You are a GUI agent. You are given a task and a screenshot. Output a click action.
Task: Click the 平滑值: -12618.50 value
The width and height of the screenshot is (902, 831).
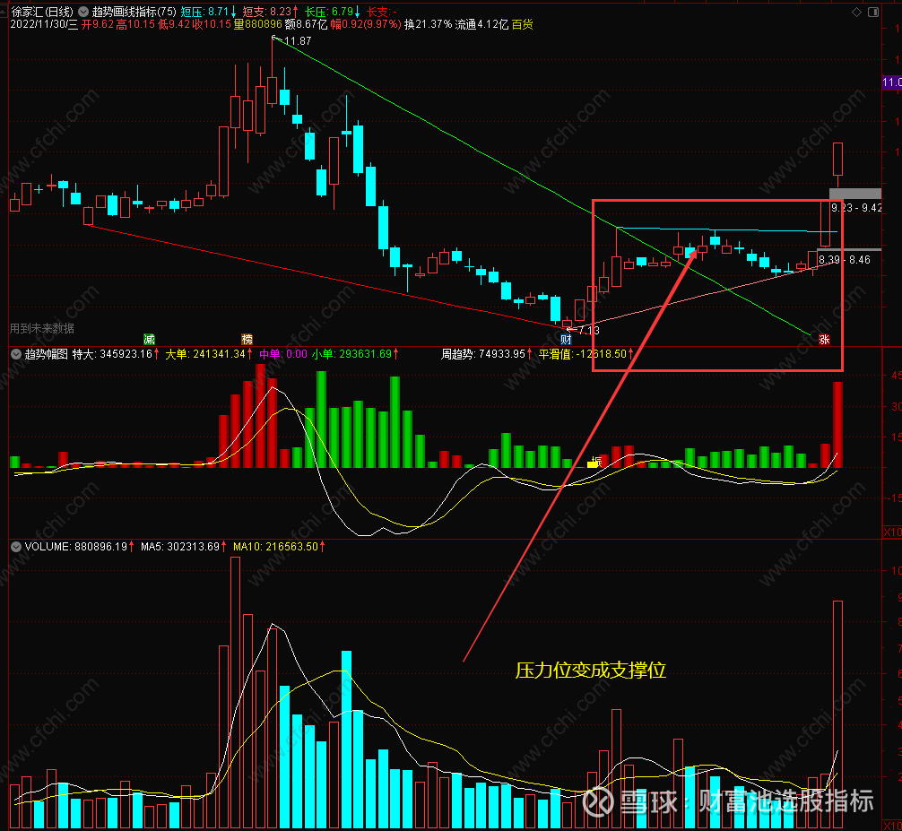(x=585, y=354)
